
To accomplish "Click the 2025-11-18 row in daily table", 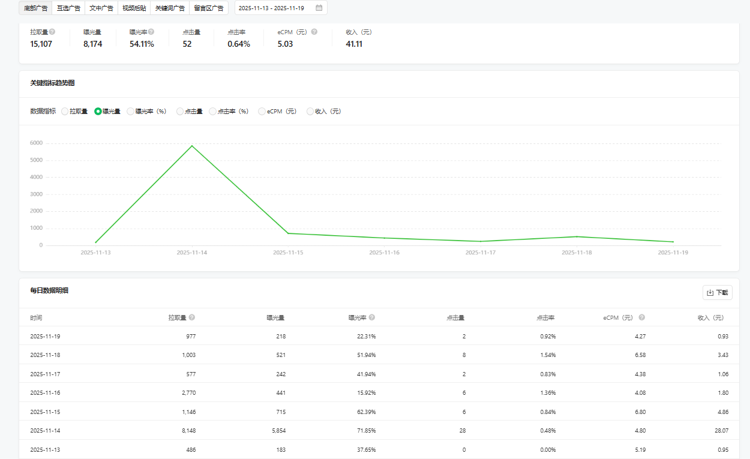I will [x=379, y=355].
